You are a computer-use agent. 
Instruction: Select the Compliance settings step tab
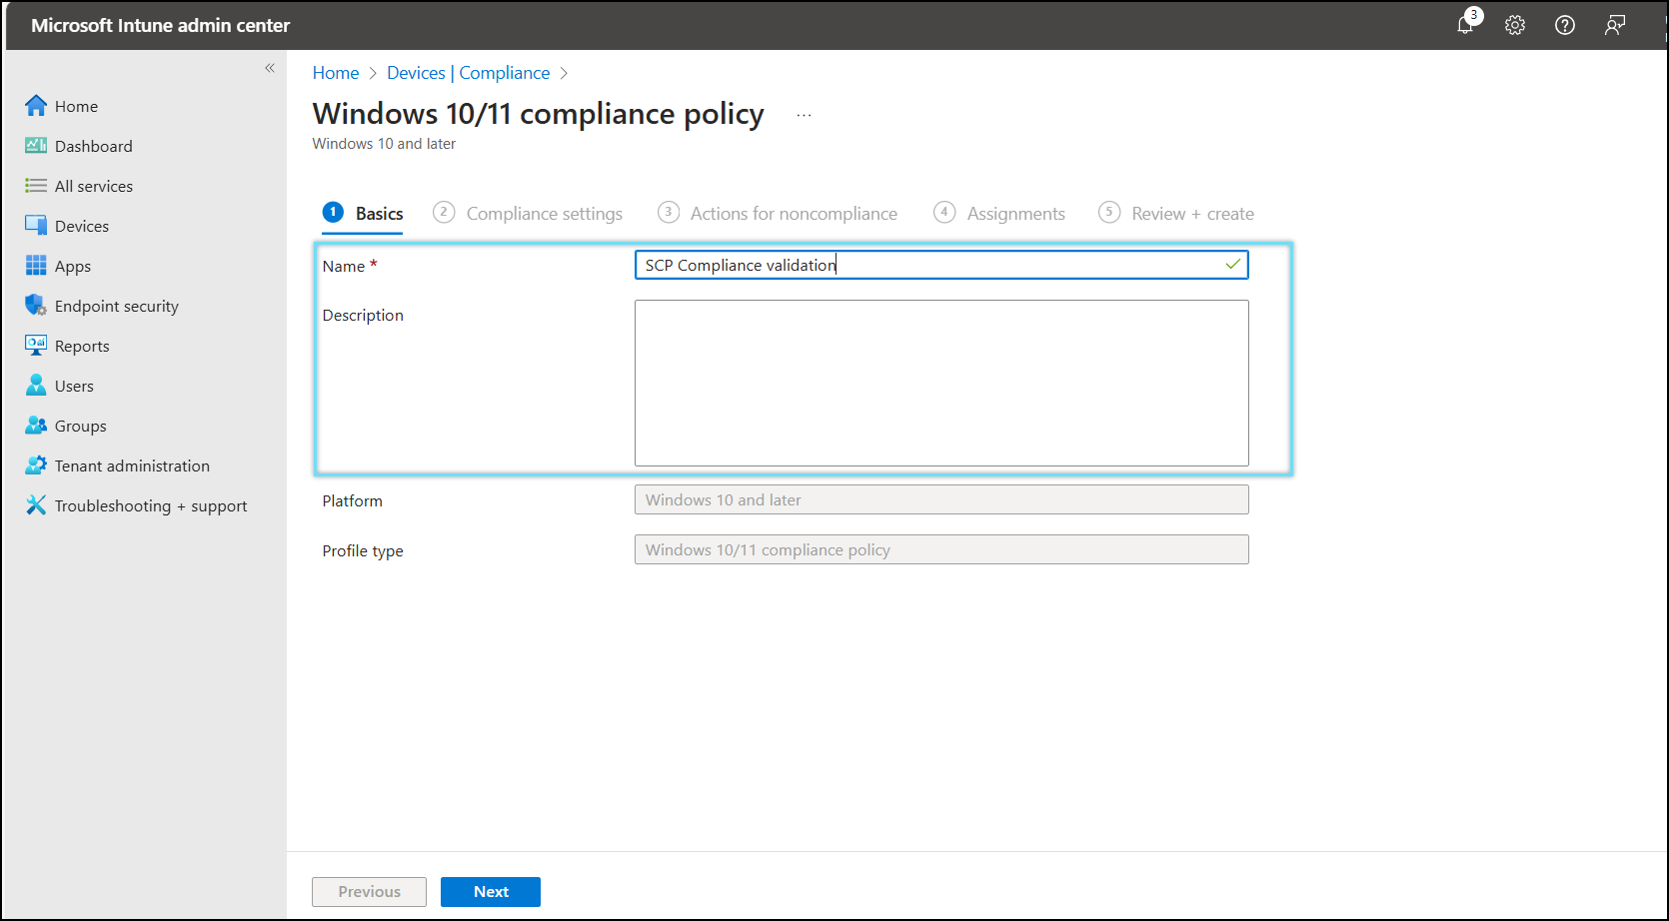click(x=528, y=213)
